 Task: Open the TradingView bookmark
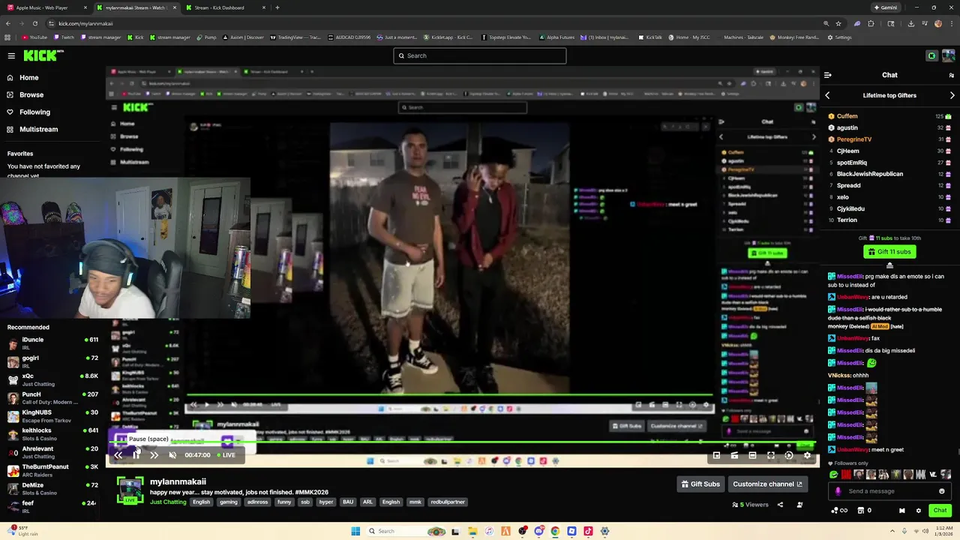point(295,37)
